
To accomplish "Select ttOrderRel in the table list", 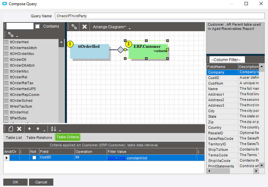I will 19,77.
